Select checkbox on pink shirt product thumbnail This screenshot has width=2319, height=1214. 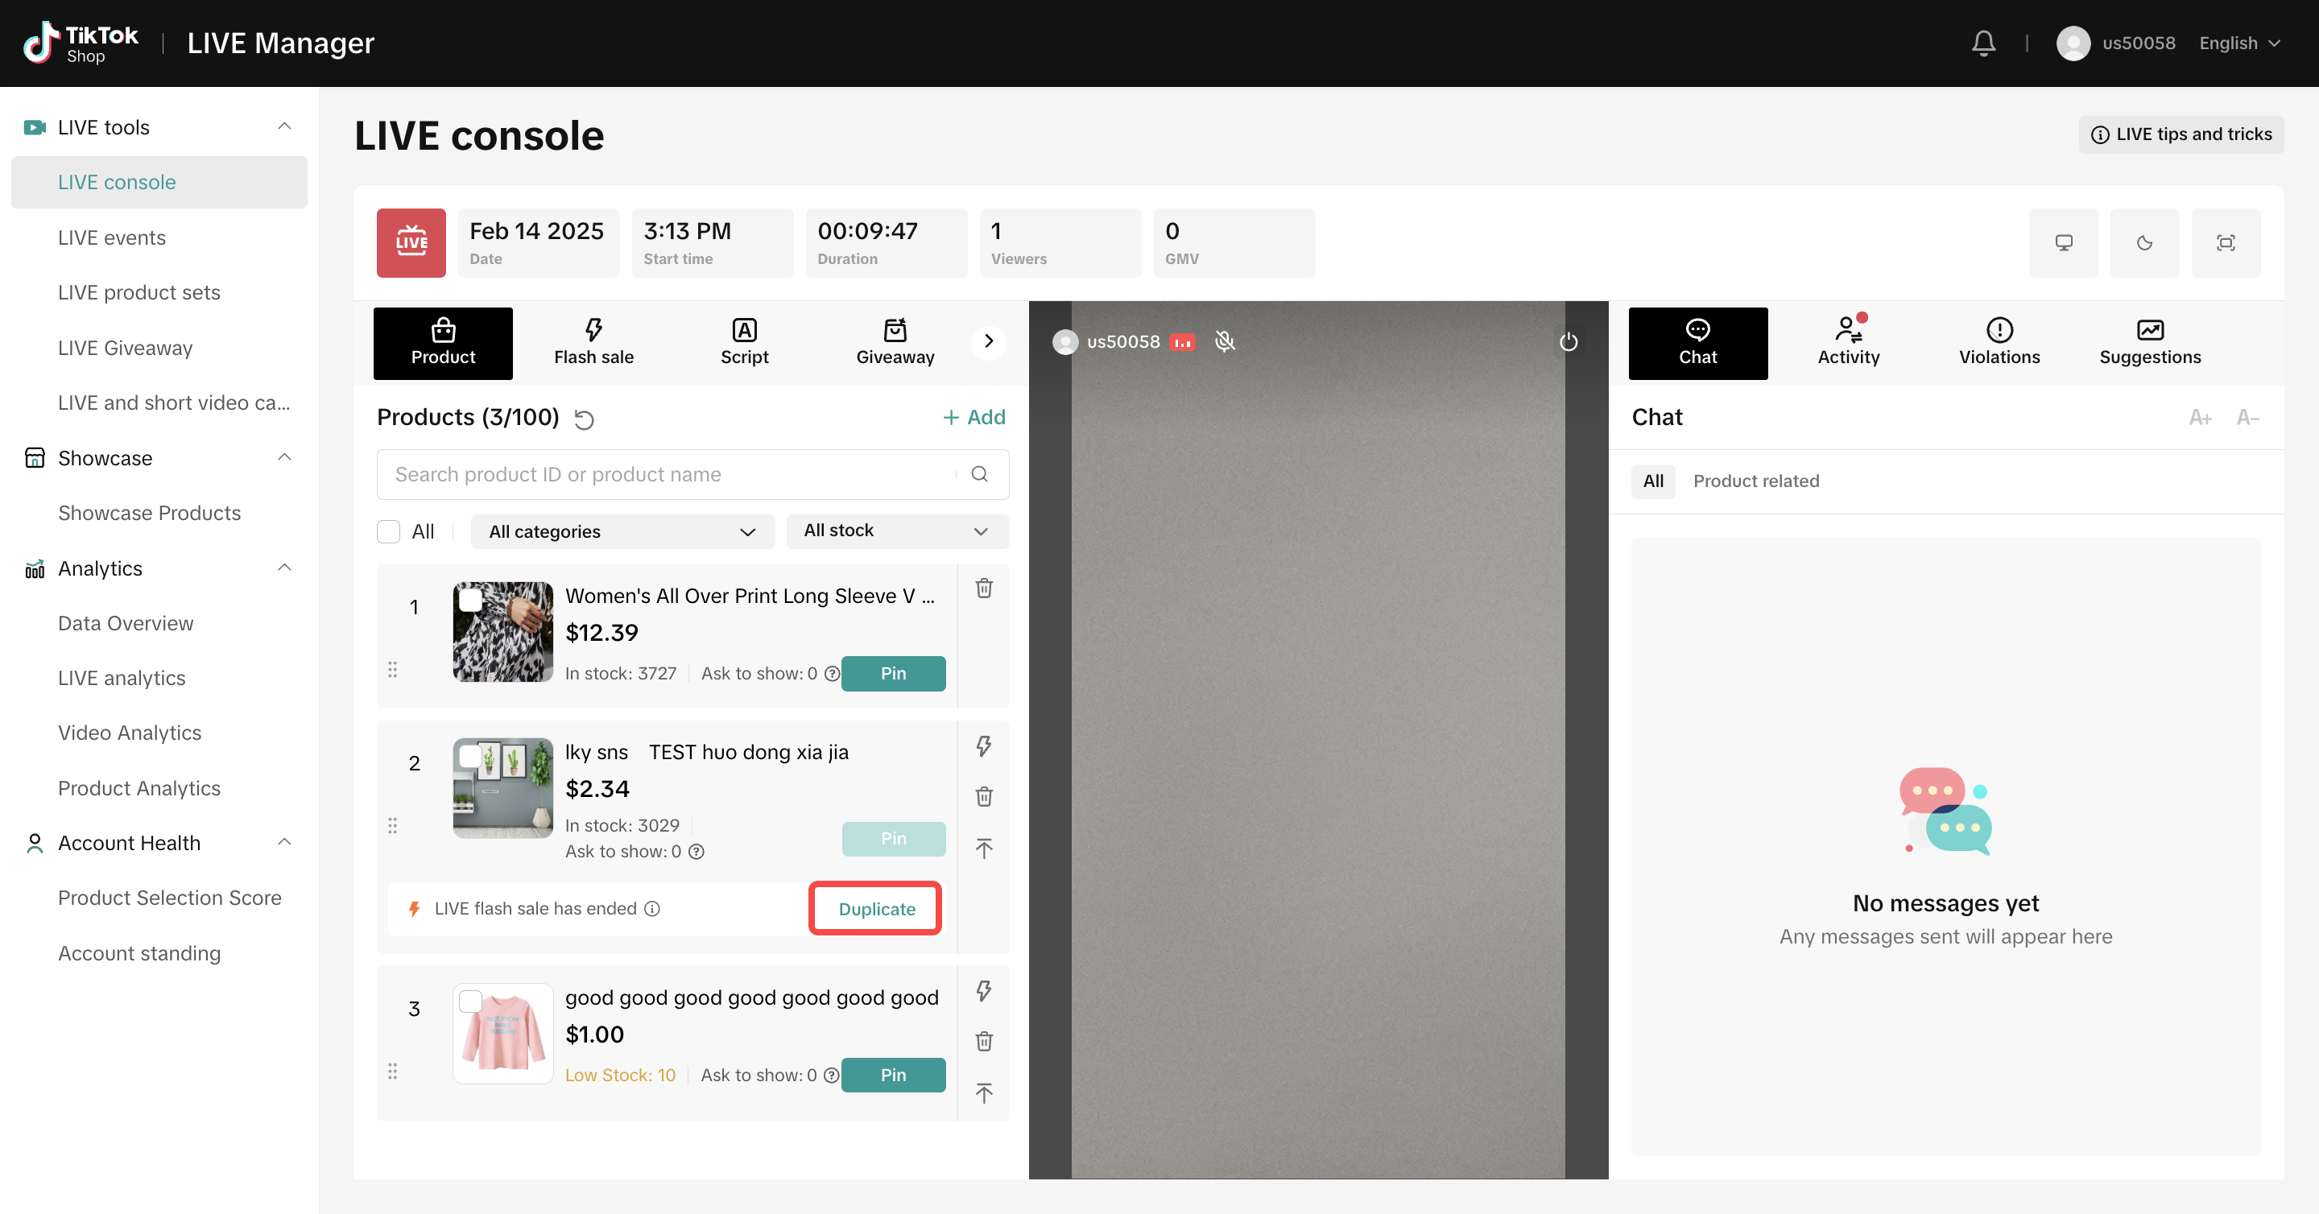tap(471, 1001)
